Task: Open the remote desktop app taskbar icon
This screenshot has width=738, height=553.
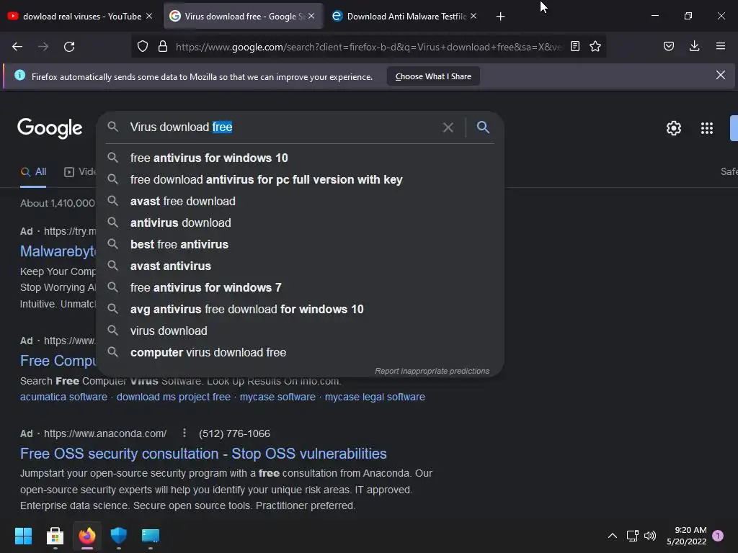Action: 151,536
